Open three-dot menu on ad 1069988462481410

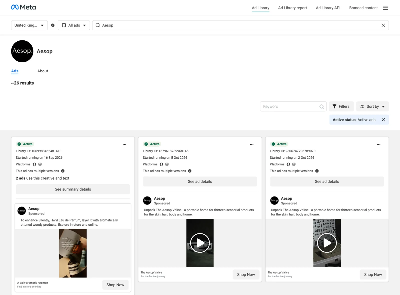(124, 144)
